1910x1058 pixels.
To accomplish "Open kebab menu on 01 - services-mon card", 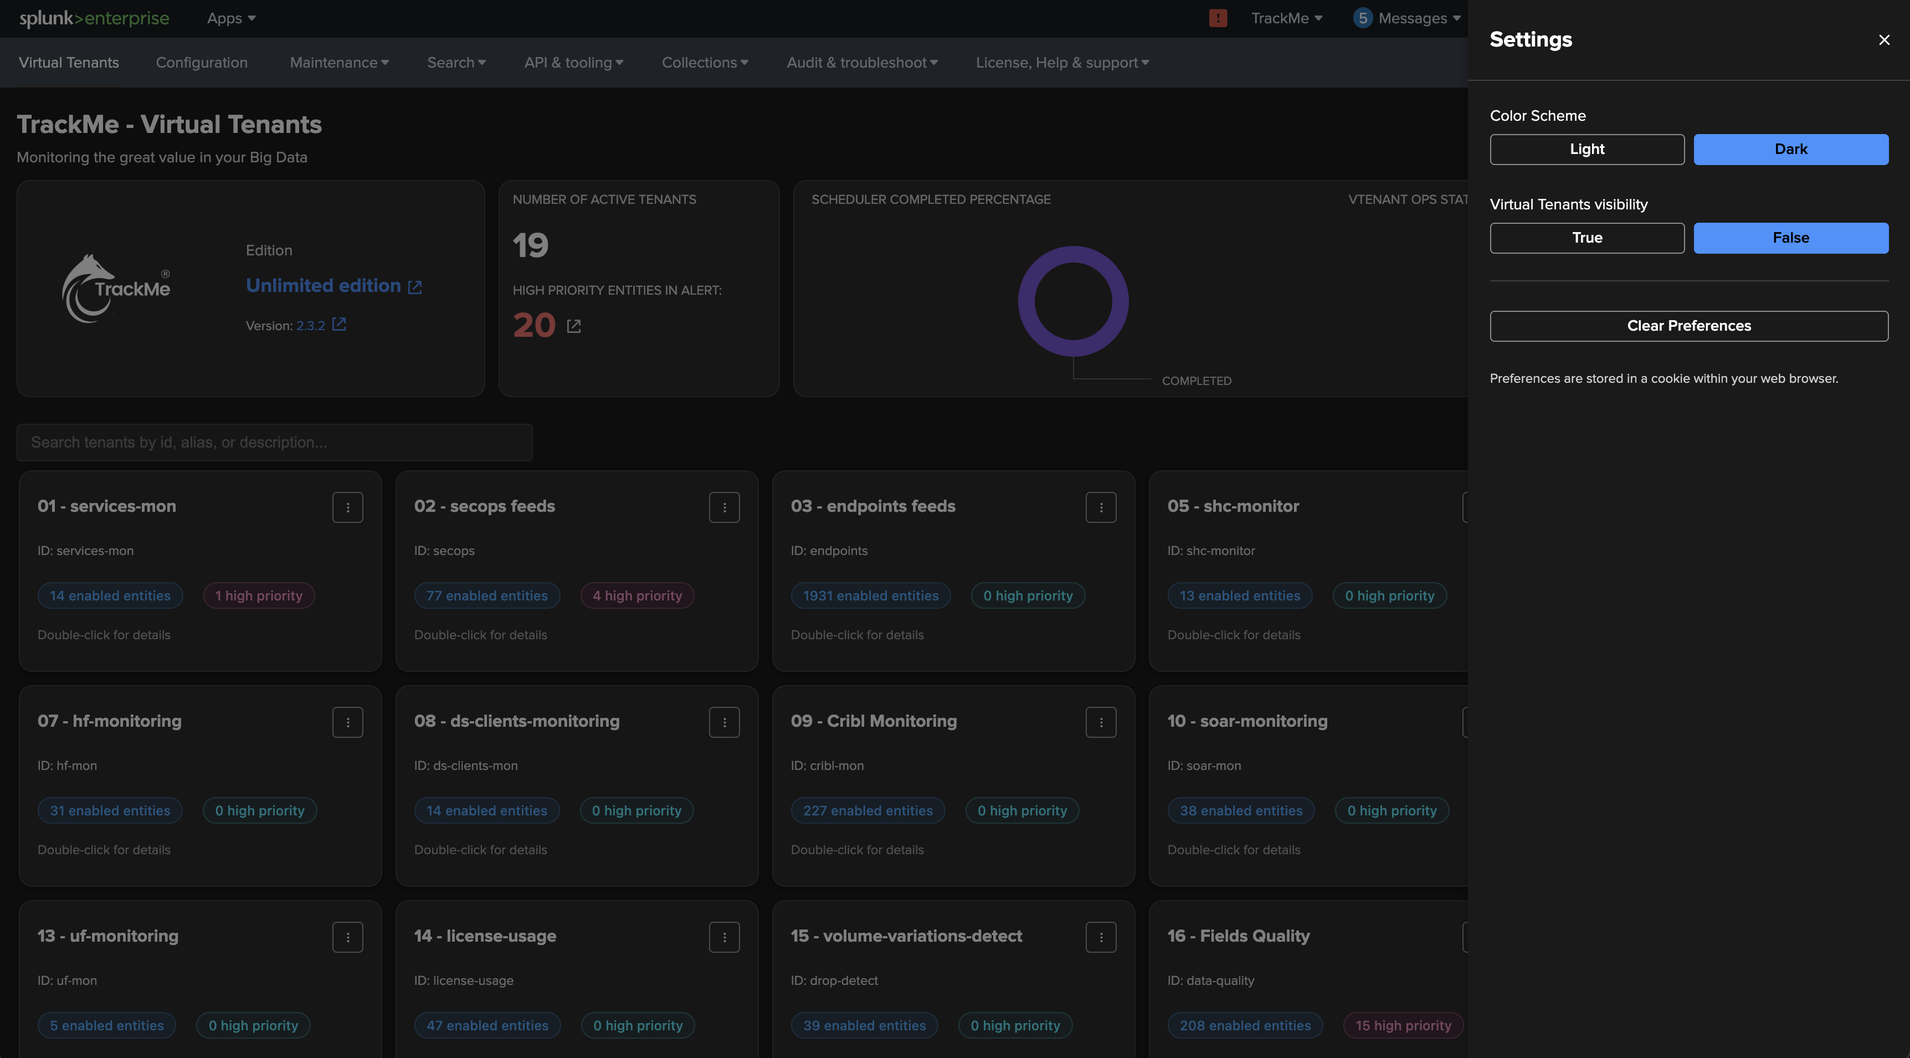I will coord(347,507).
